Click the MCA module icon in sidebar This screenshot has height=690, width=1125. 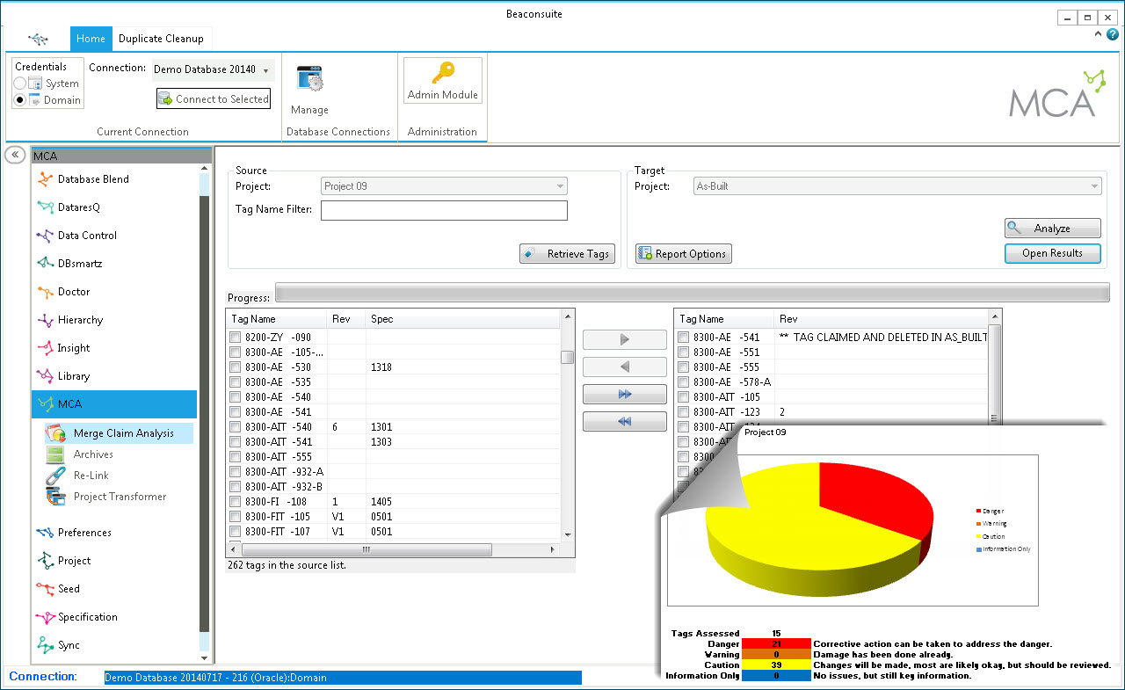pyautogui.click(x=46, y=404)
